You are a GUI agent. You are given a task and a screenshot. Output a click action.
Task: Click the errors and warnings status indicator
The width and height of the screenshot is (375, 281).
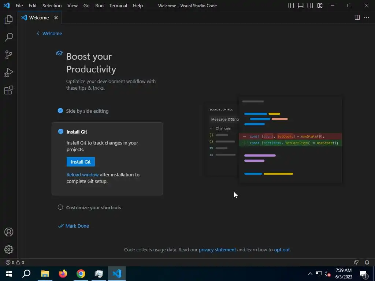(x=15, y=262)
